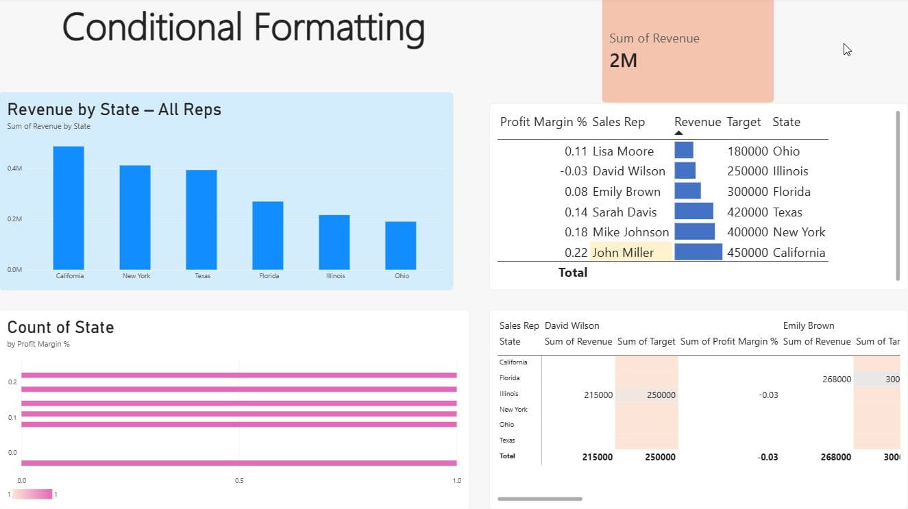Click the Conditional Formatting page title

(x=243, y=28)
